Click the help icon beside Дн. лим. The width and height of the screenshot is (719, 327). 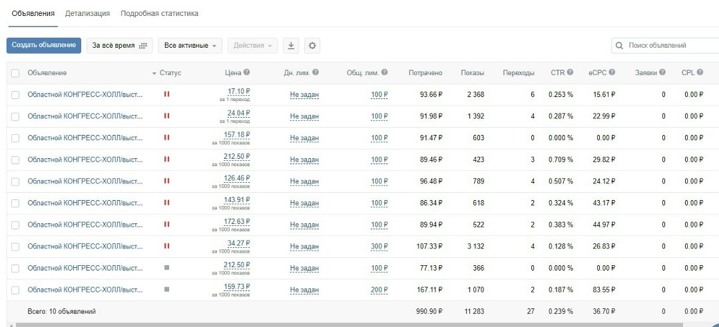coord(316,72)
